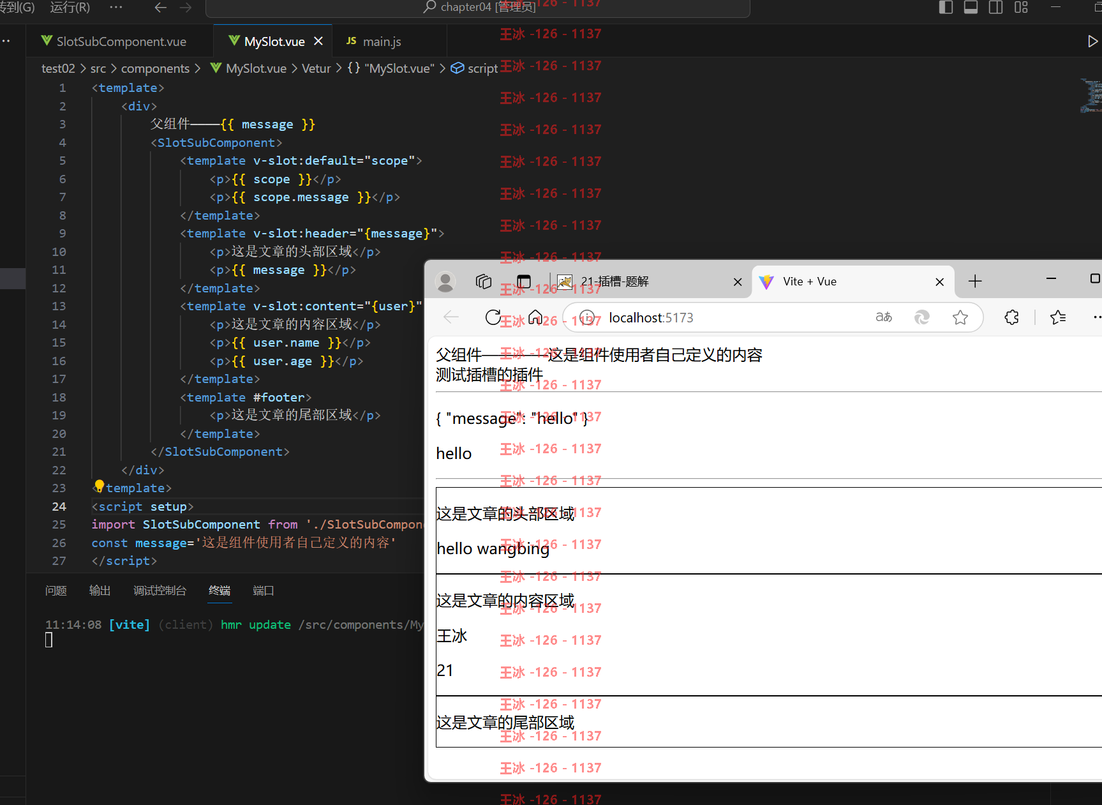Open the 运行(R) menu

[x=70, y=8]
